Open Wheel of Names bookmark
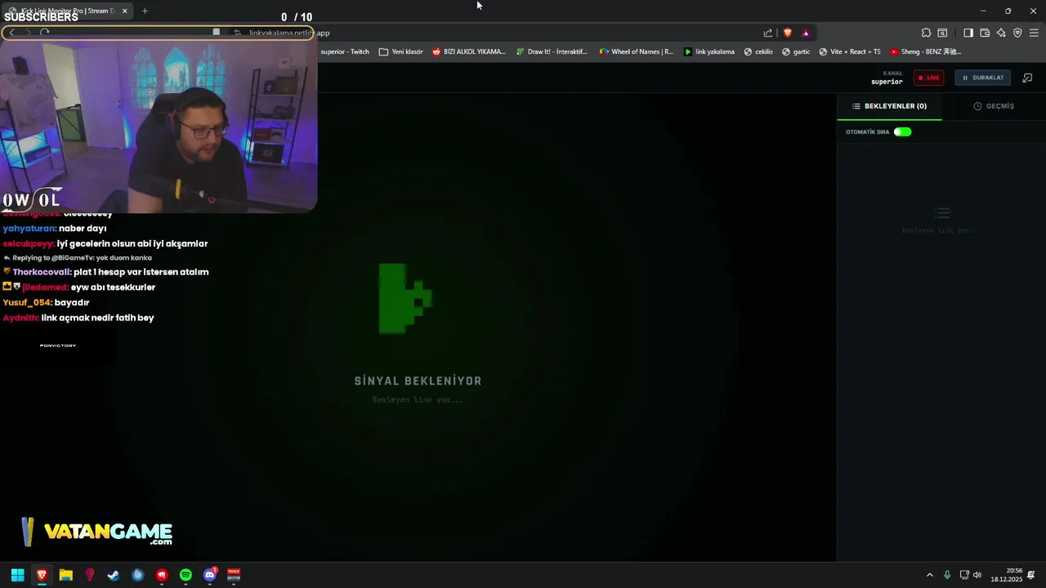The height and width of the screenshot is (588, 1046). pyautogui.click(x=637, y=51)
